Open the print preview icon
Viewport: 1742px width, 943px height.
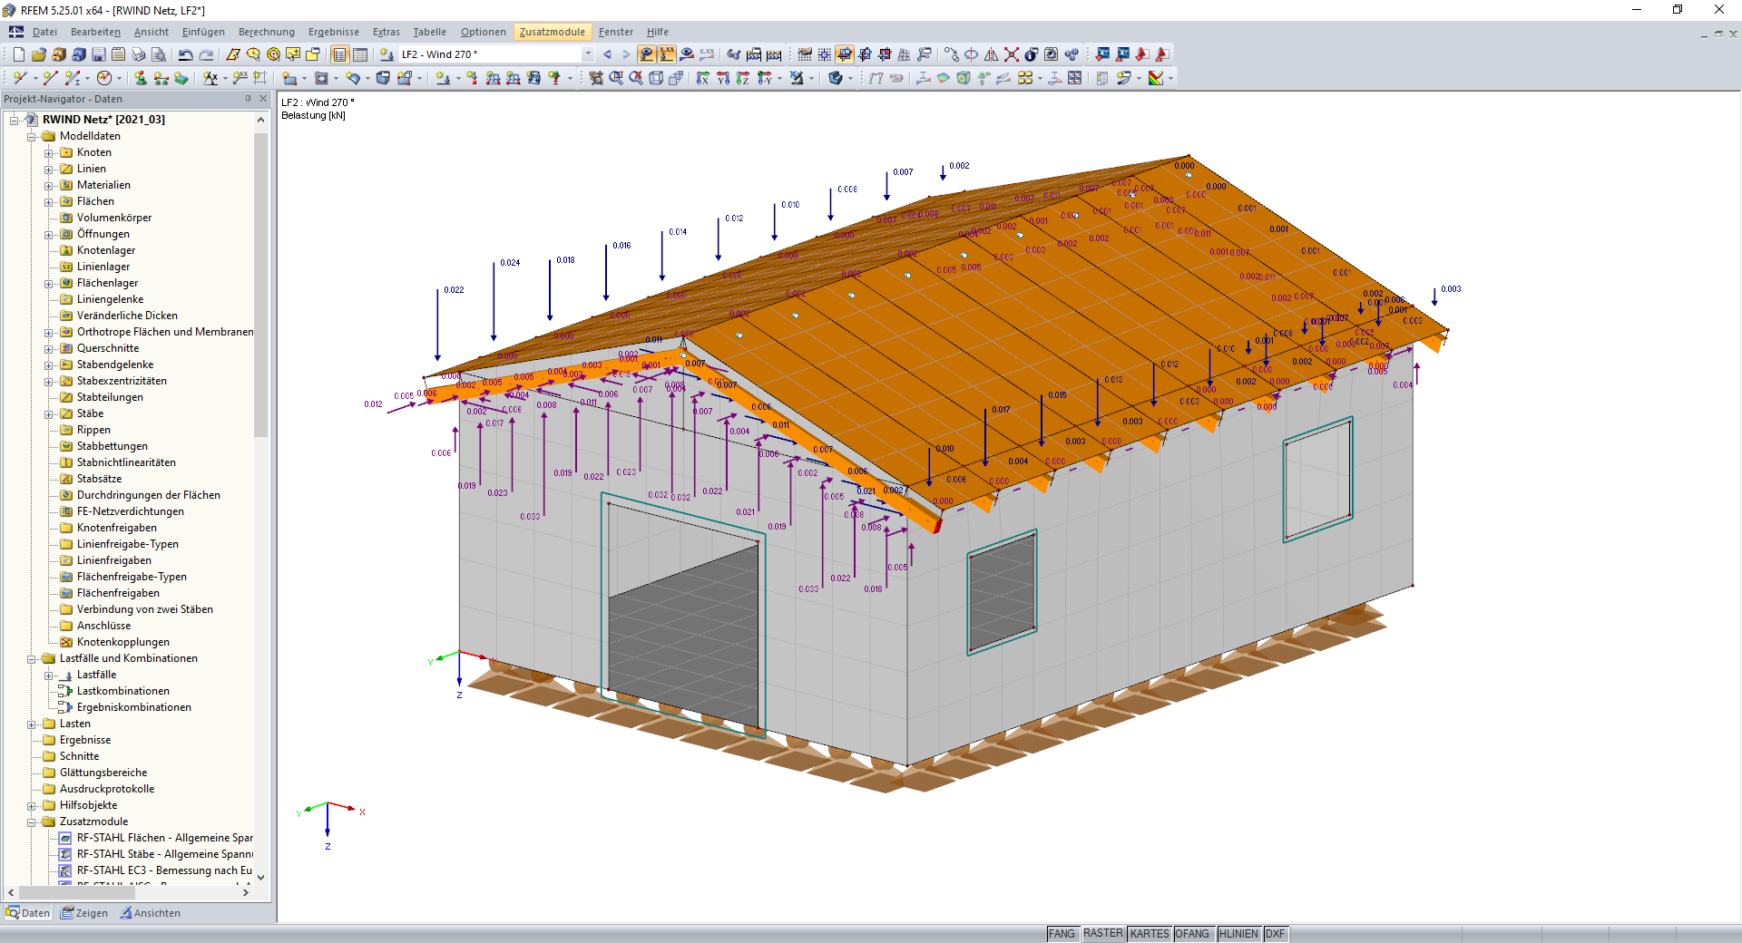click(x=159, y=54)
